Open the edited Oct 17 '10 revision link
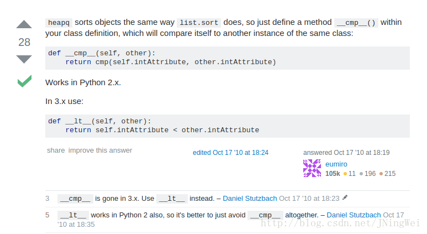The image size is (427, 234). click(230, 153)
